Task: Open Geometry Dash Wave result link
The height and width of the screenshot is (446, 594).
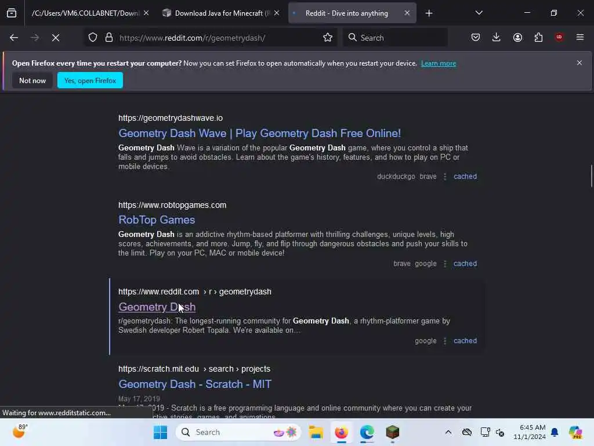Action: [x=259, y=133]
